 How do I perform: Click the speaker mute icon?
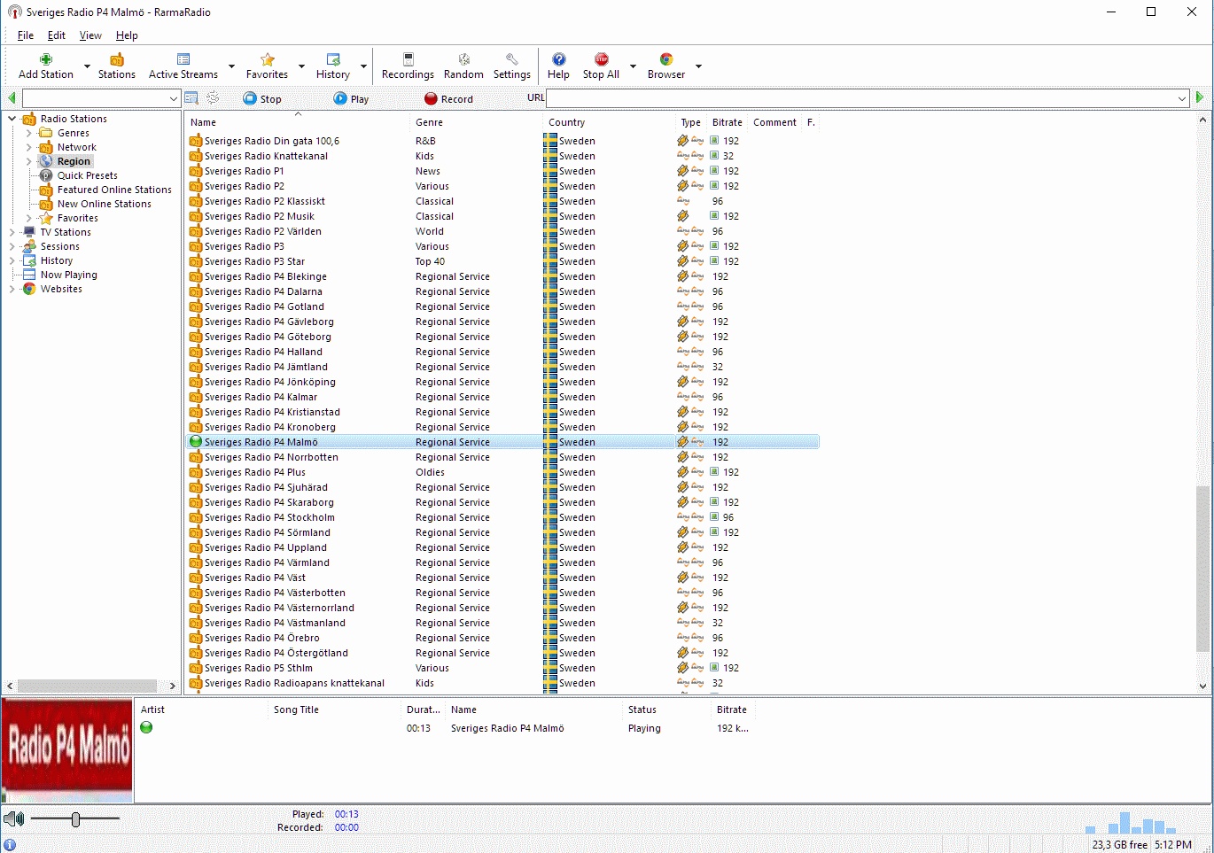pyautogui.click(x=14, y=819)
